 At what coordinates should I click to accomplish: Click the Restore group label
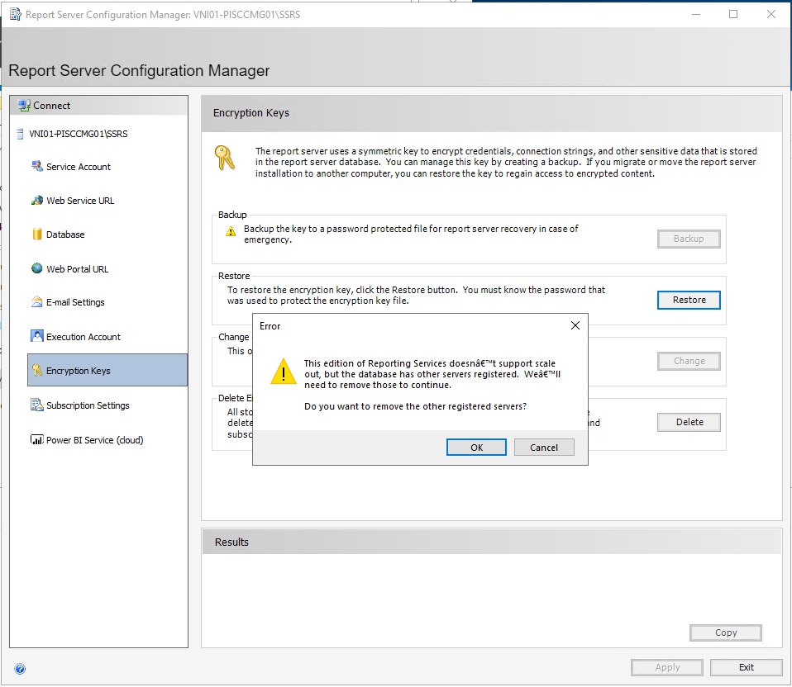click(x=234, y=276)
